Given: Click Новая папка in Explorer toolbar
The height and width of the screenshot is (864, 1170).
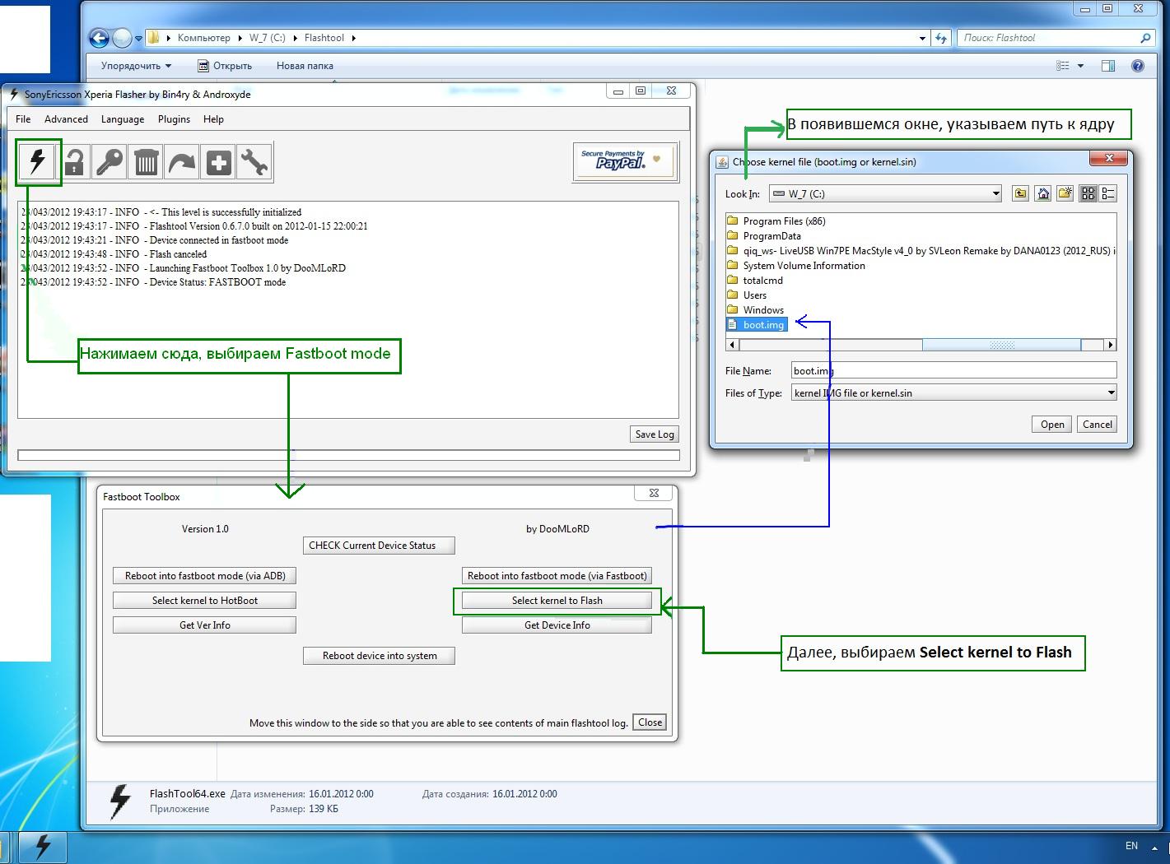Looking at the screenshot, I should 305,66.
